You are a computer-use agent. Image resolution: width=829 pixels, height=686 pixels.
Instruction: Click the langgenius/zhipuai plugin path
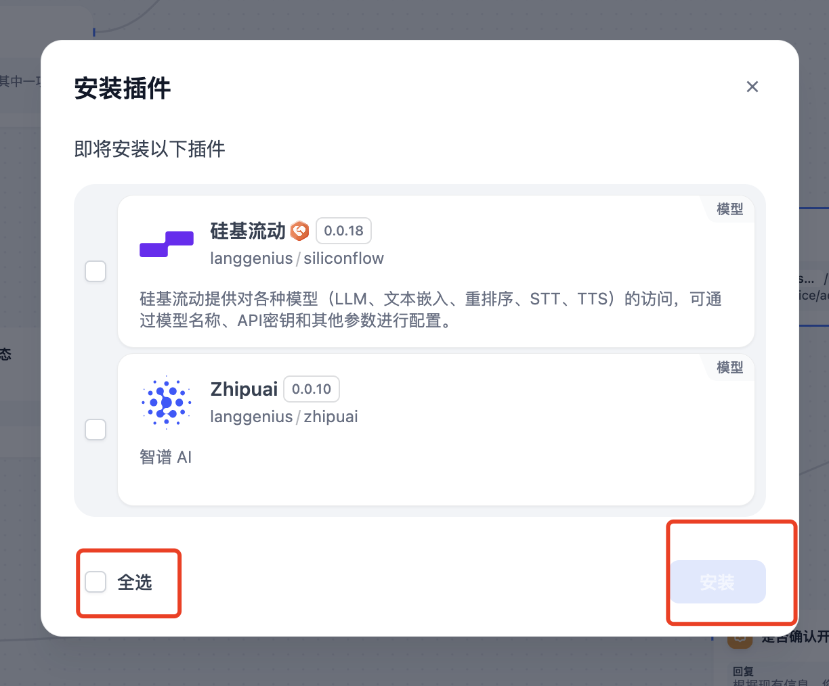click(284, 417)
